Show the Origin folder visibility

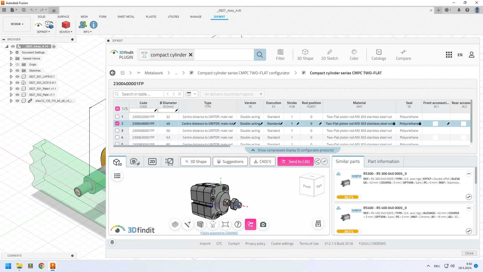tap(17, 64)
